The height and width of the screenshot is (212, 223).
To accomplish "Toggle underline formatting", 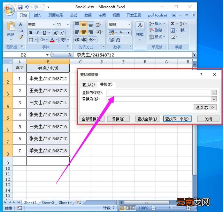I will click(44, 33).
